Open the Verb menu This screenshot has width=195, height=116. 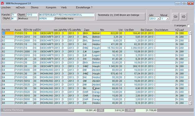tap(64, 7)
